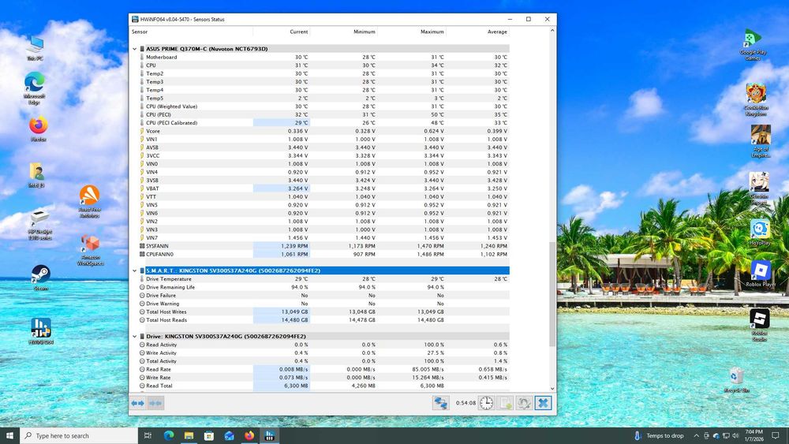Click the greyed collapse columns arrows button

pos(155,403)
